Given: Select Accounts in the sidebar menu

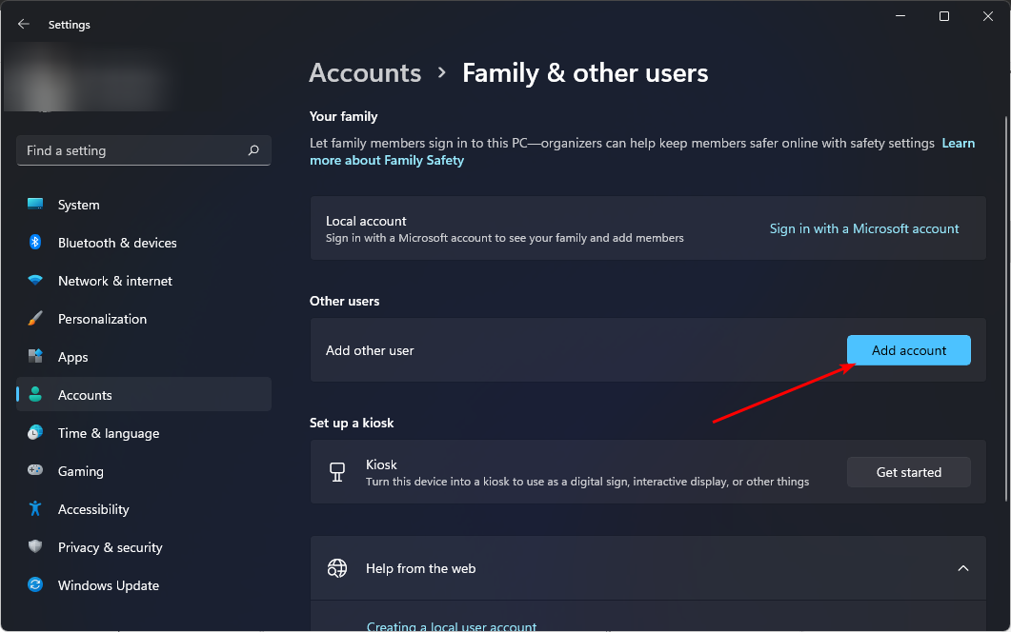Looking at the screenshot, I should pyautogui.click(x=85, y=395).
